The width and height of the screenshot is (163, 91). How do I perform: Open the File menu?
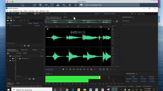point(7,11)
